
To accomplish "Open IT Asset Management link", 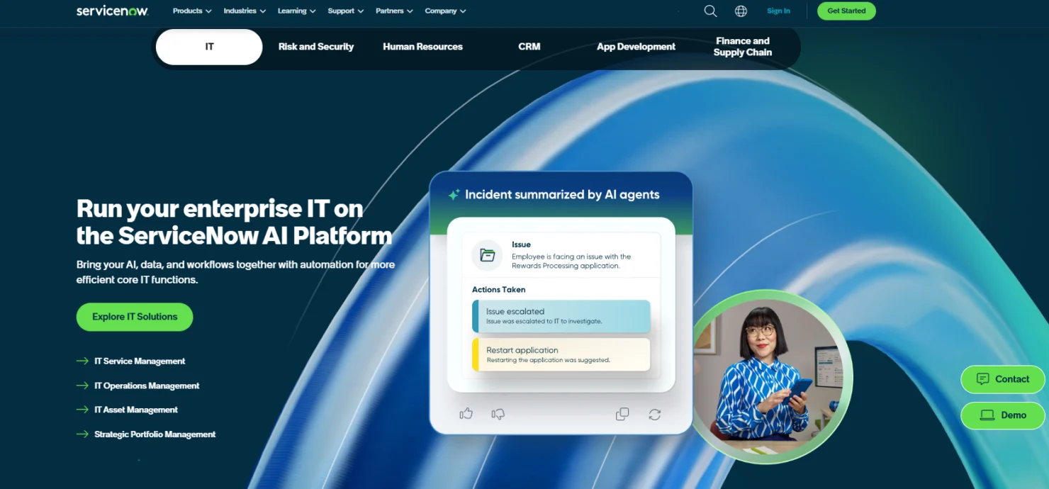I will 136,410.
